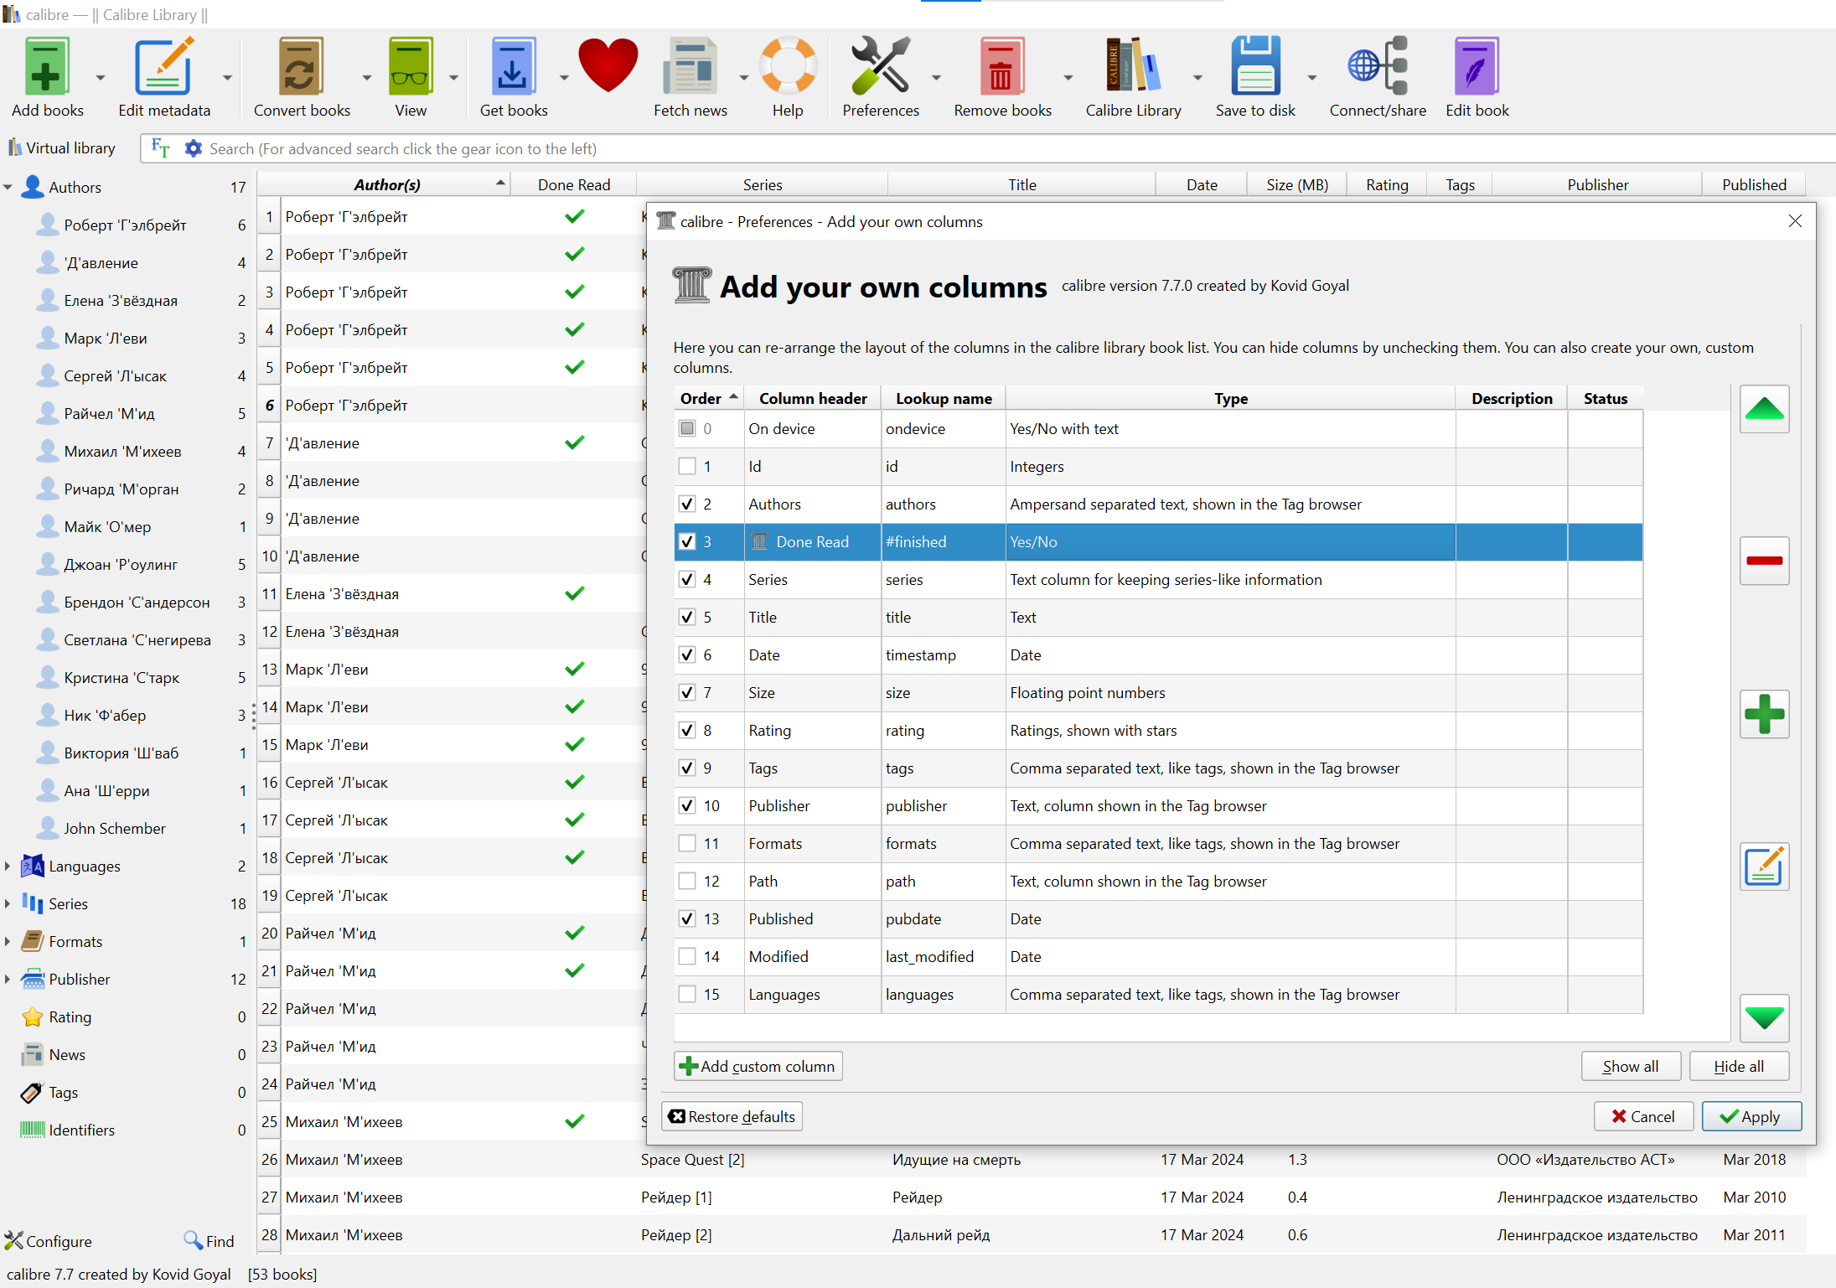Open Connect/share icon

[1377, 66]
